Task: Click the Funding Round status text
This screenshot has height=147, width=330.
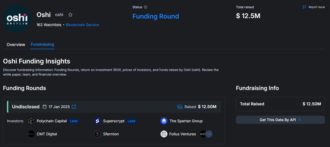Action: tap(156, 16)
